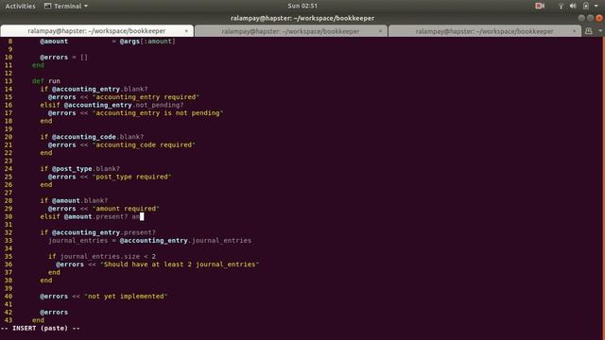605x340 pixels.
Task: Close the middle terminal tab
Action: [x=380, y=31]
